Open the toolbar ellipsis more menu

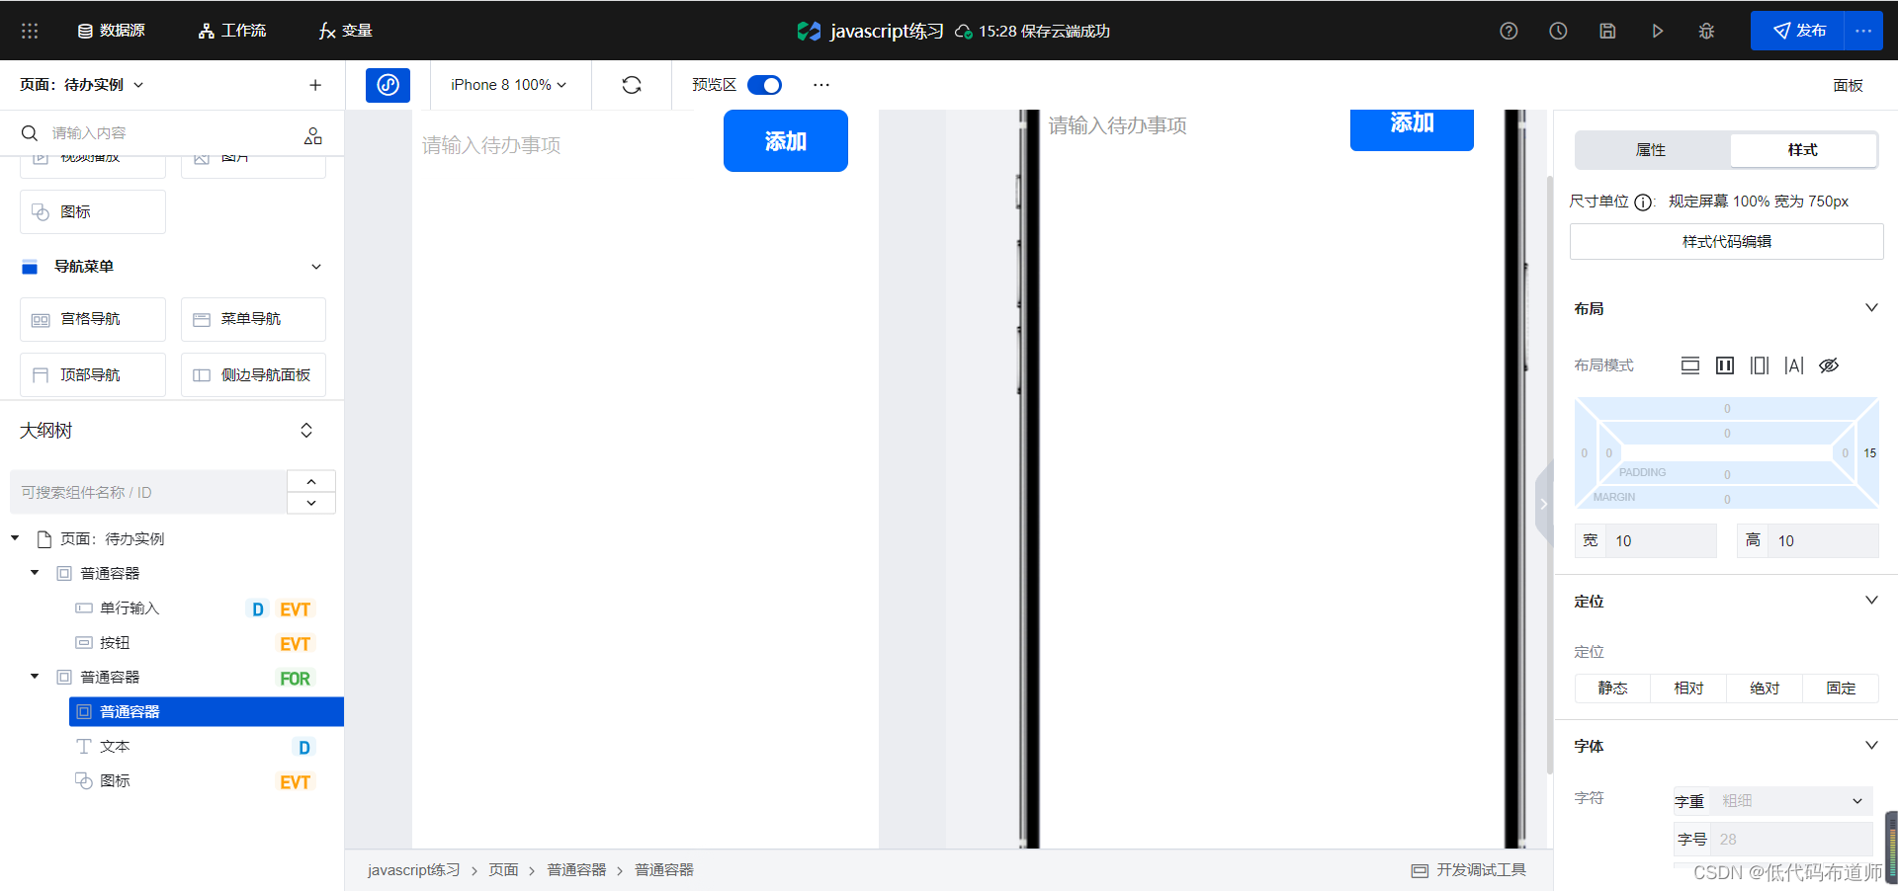tap(821, 85)
